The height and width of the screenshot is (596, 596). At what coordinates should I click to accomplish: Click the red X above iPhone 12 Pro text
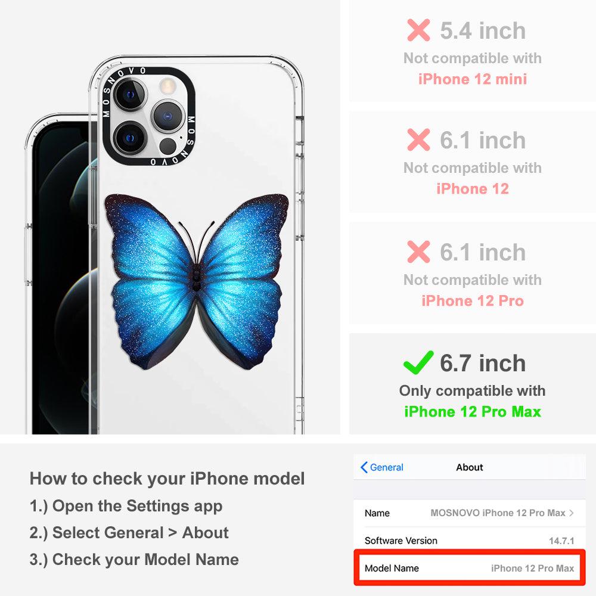pyautogui.click(x=418, y=252)
